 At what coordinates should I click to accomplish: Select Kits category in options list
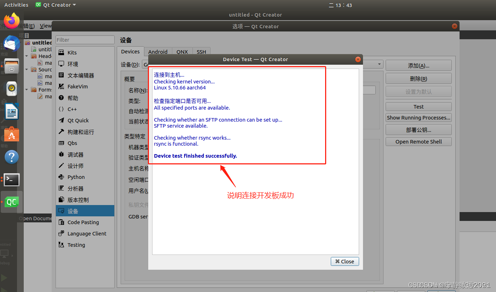click(85, 52)
